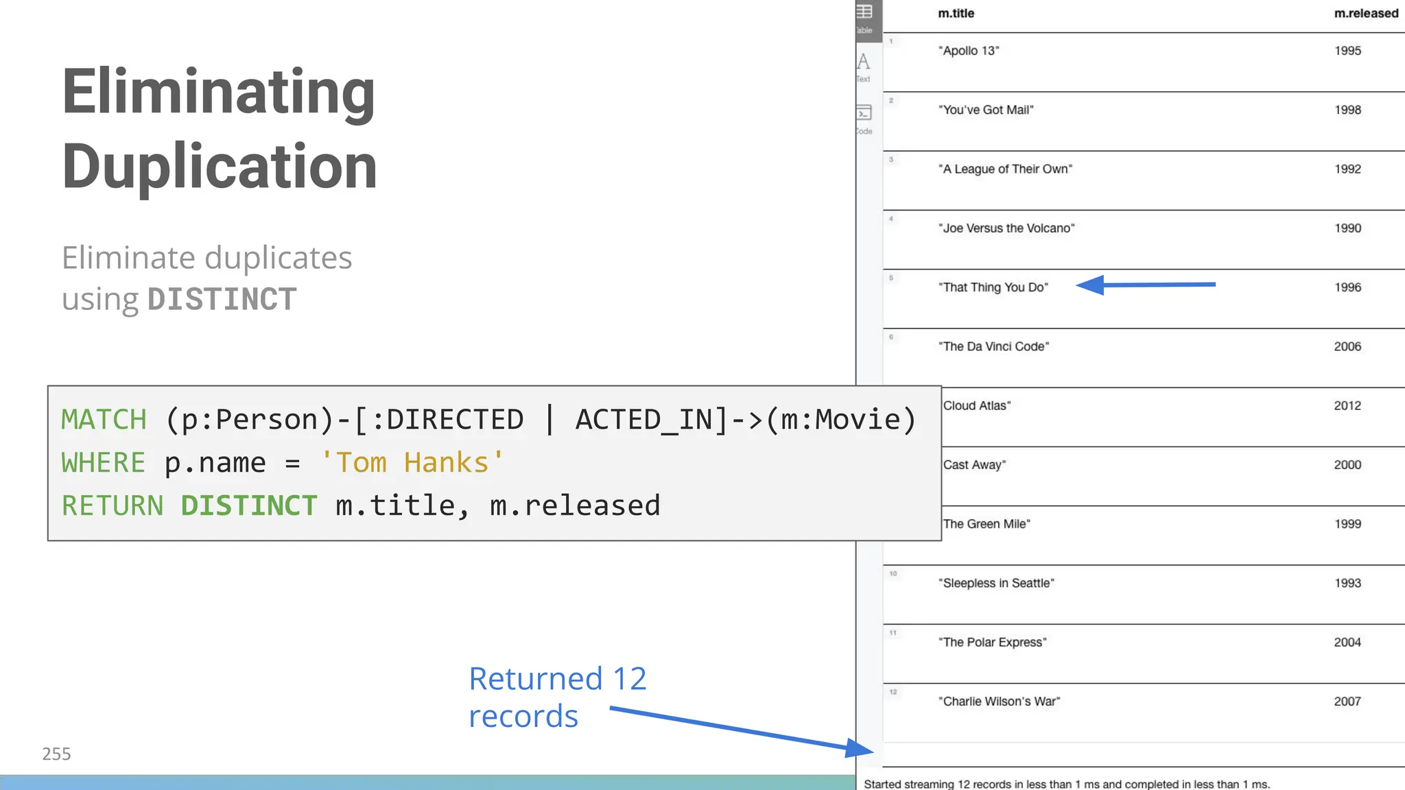This screenshot has height=790, width=1405.
Task: Select release year 1992 value
Action: point(1347,169)
